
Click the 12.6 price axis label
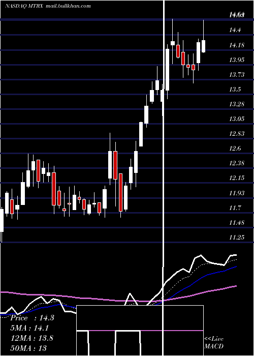(x=235, y=149)
